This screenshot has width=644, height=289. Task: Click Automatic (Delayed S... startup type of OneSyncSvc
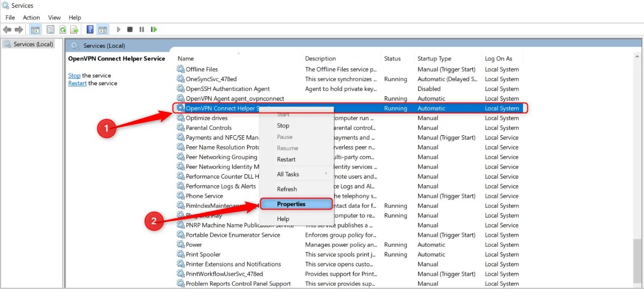coord(447,79)
